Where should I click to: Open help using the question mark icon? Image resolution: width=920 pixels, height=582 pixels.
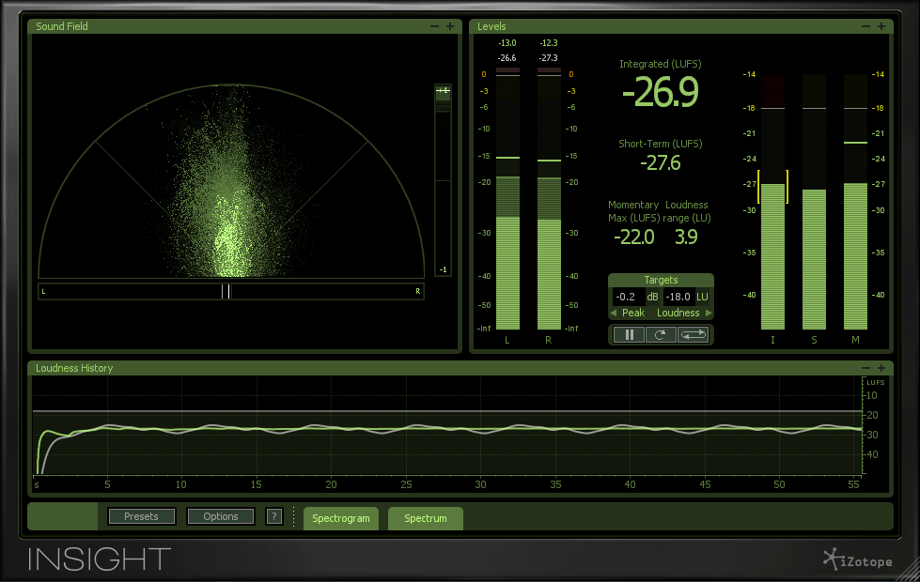273,515
